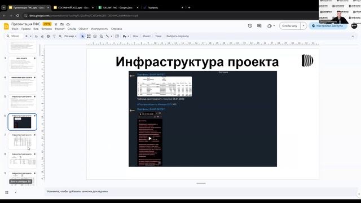Open a new browser tab
The height and width of the screenshot is (203, 361).
pos(189,7)
